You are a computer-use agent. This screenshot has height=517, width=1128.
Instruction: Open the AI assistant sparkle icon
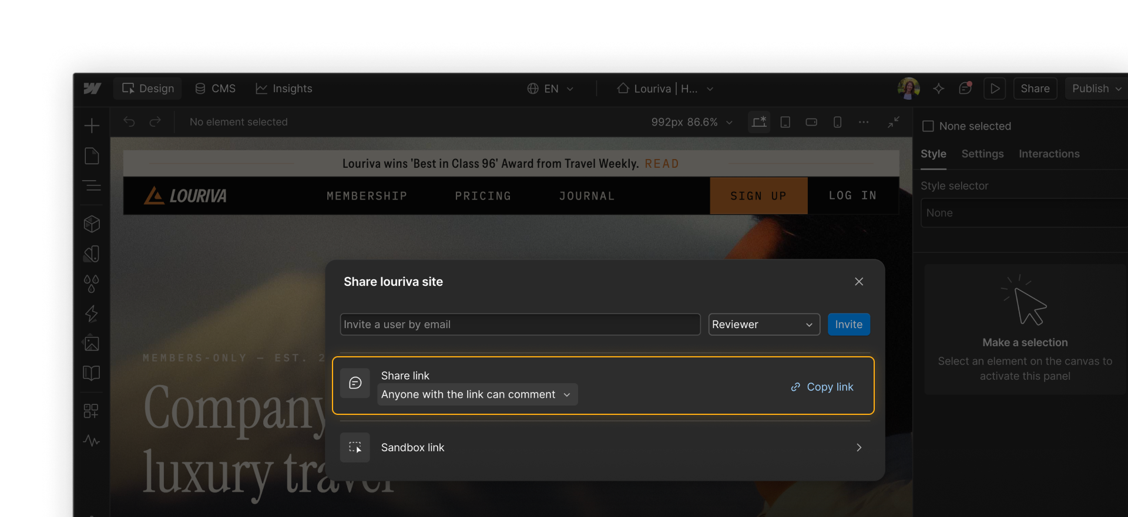(x=939, y=89)
